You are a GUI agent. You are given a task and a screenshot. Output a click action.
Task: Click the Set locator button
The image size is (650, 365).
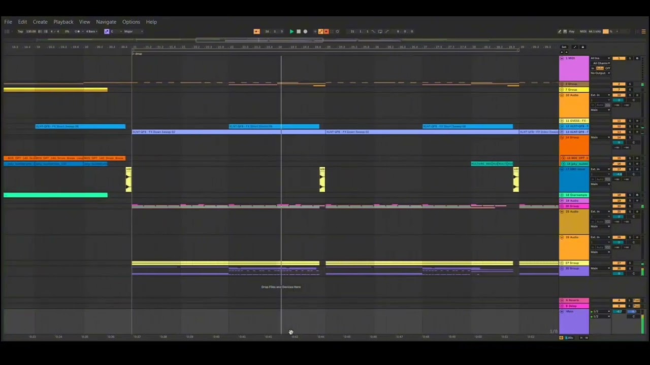[x=564, y=47]
